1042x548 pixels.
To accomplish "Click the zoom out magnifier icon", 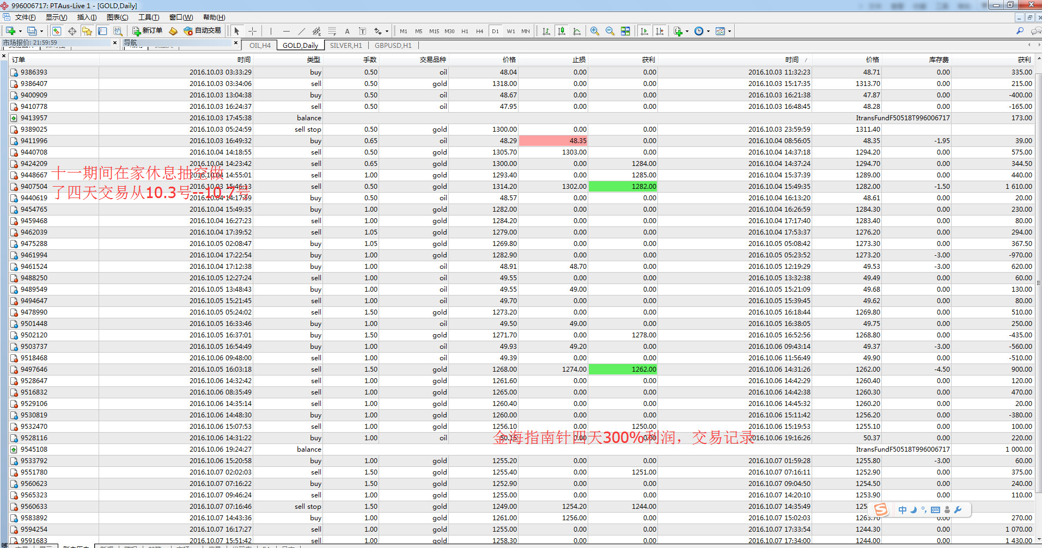I will [610, 31].
